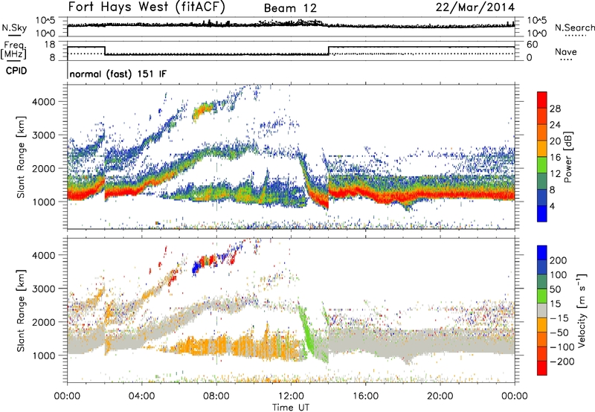Screen dimensions: 595x412
Task: Click the plot title 'Fort Hays West (fitACF)'
Action: 147,7
